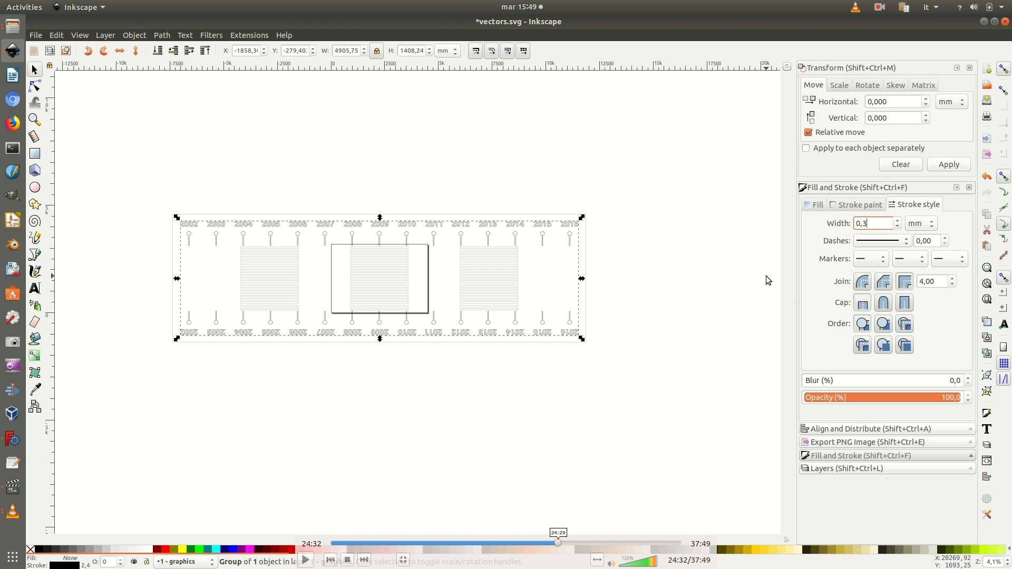The width and height of the screenshot is (1012, 569).
Task: Open the Activities overview
Action: (x=24, y=7)
